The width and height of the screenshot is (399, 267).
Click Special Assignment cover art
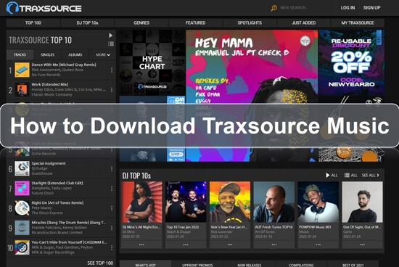point(22,168)
